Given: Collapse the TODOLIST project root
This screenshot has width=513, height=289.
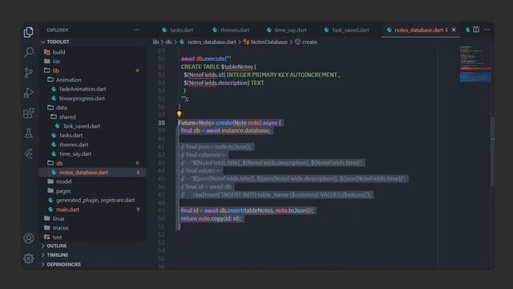Looking at the screenshot, I should [x=58, y=42].
